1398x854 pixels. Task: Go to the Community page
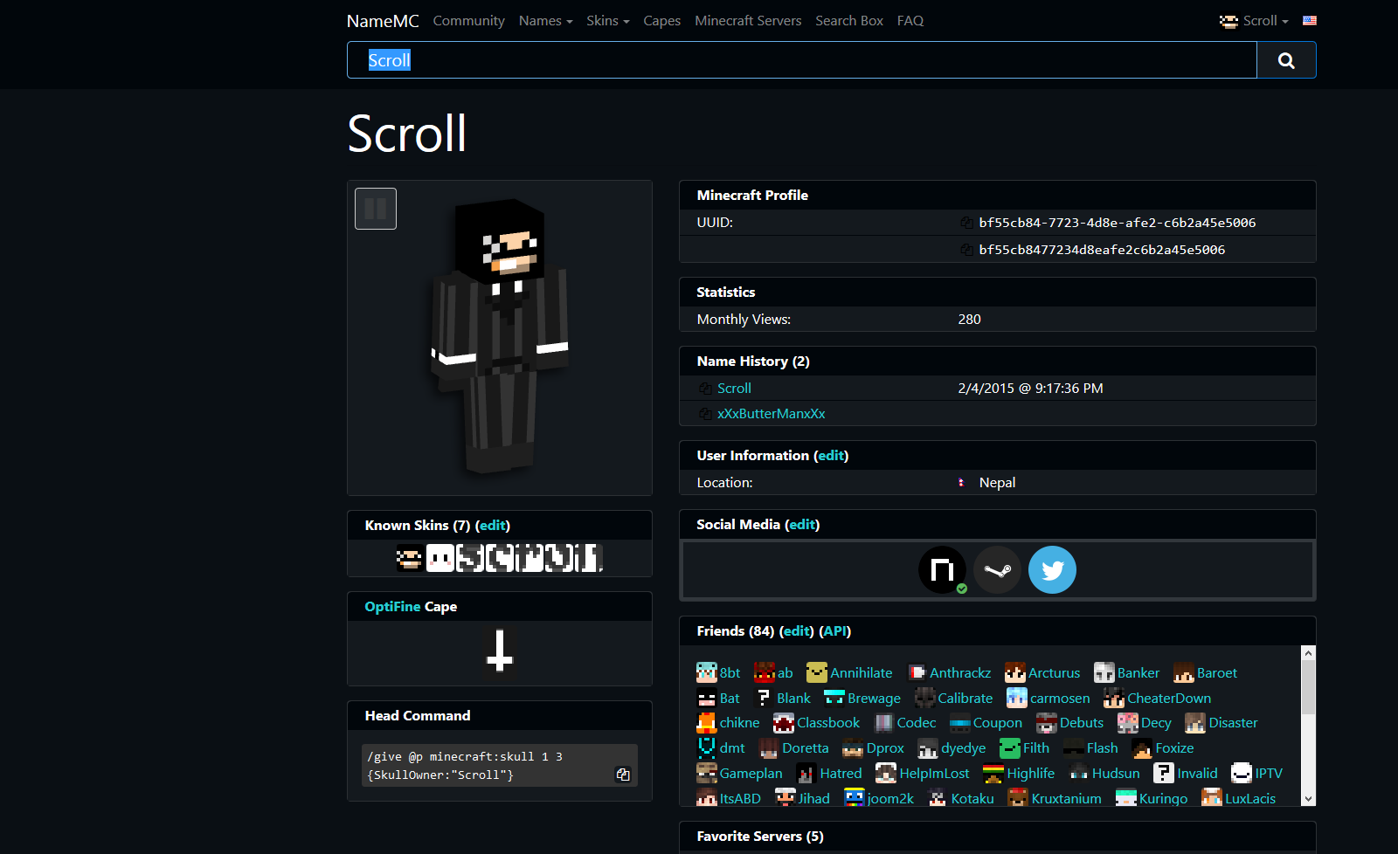(469, 21)
